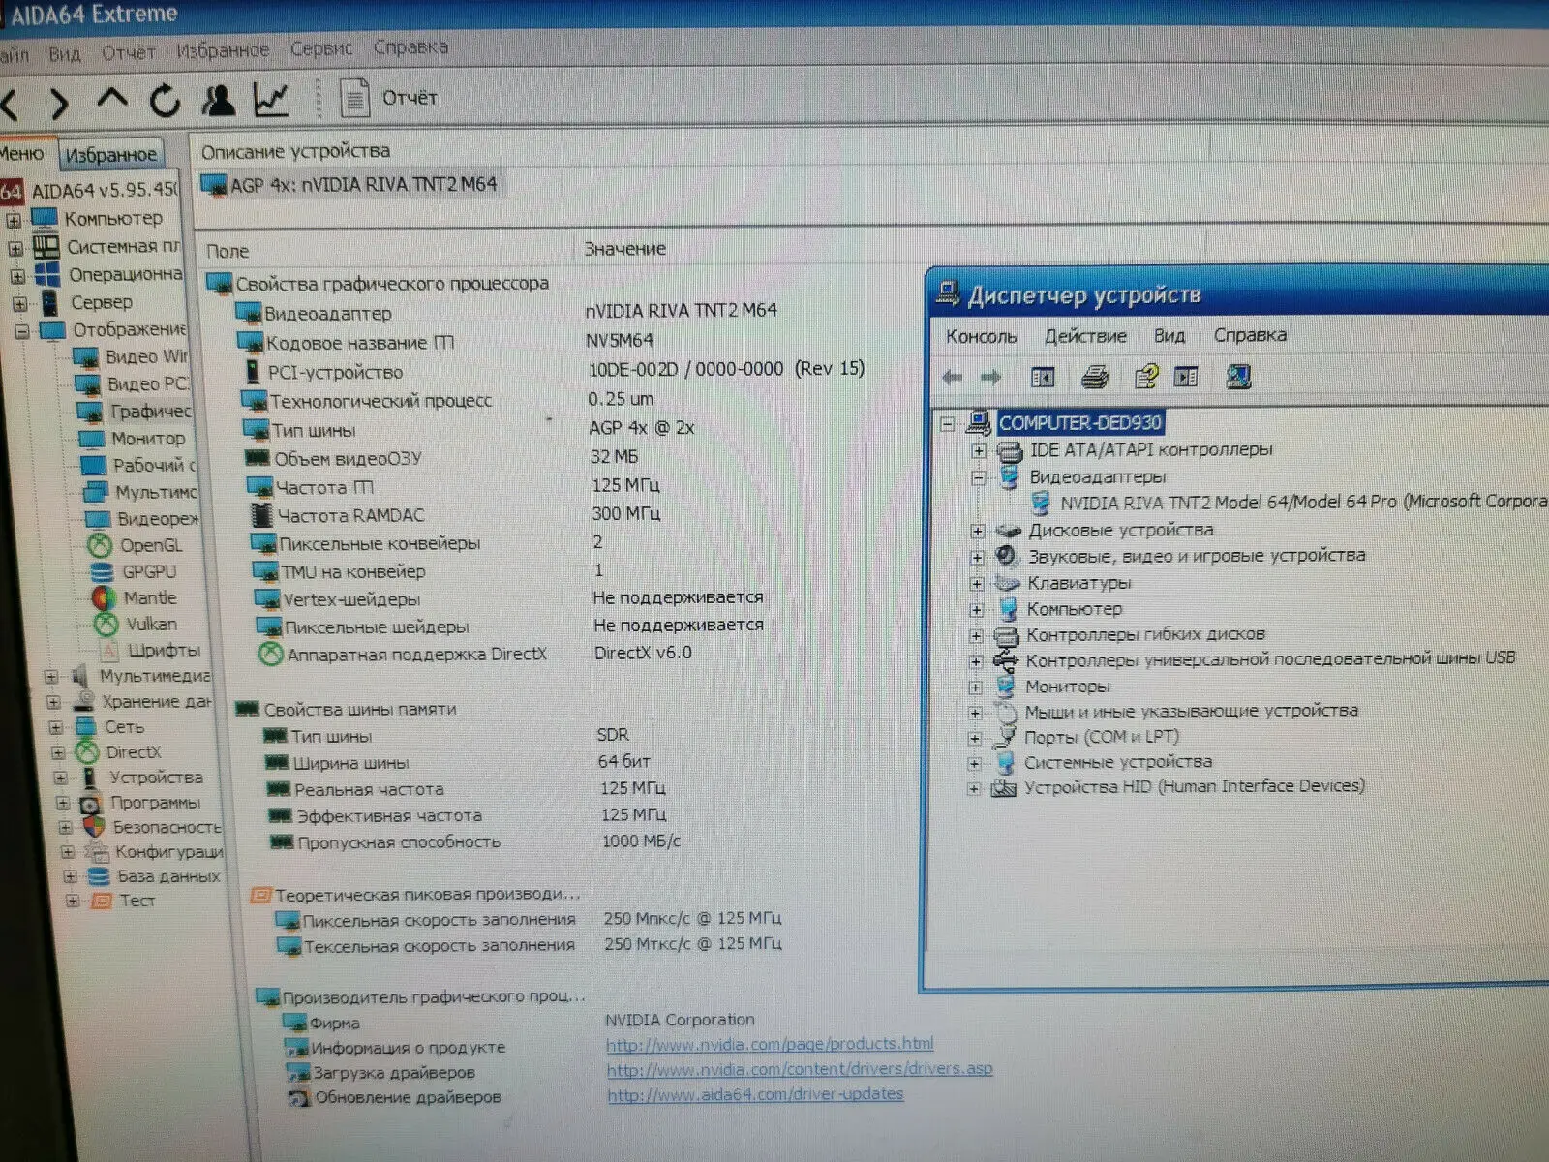1549x1162 pixels.
Task: Collapse Видеоадаптеры in Device Manager
Action: click(978, 477)
